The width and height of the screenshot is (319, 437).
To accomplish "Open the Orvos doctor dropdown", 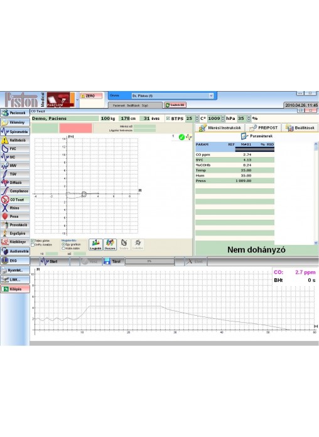I will (x=173, y=95).
